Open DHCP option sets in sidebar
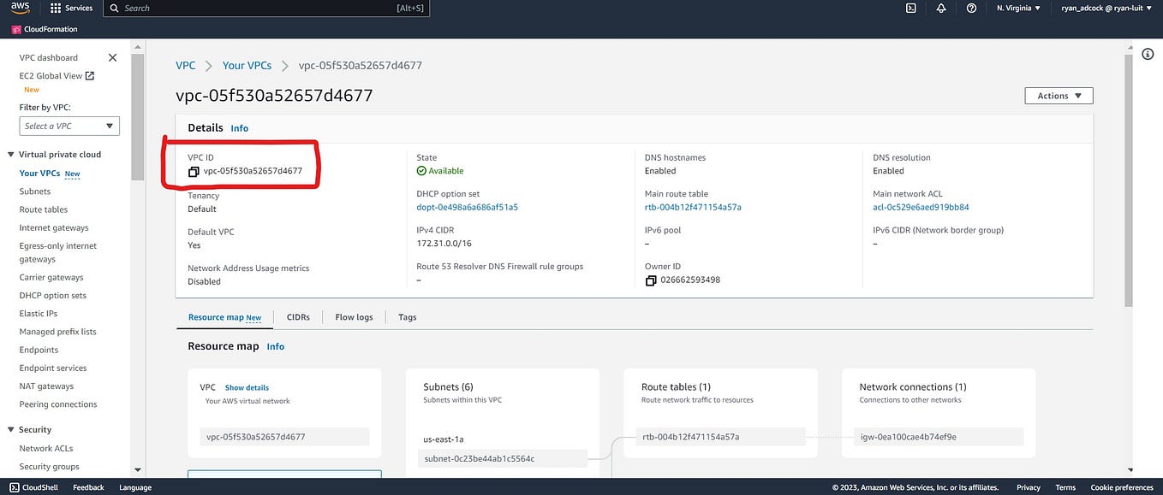 pyautogui.click(x=53, y=295)
